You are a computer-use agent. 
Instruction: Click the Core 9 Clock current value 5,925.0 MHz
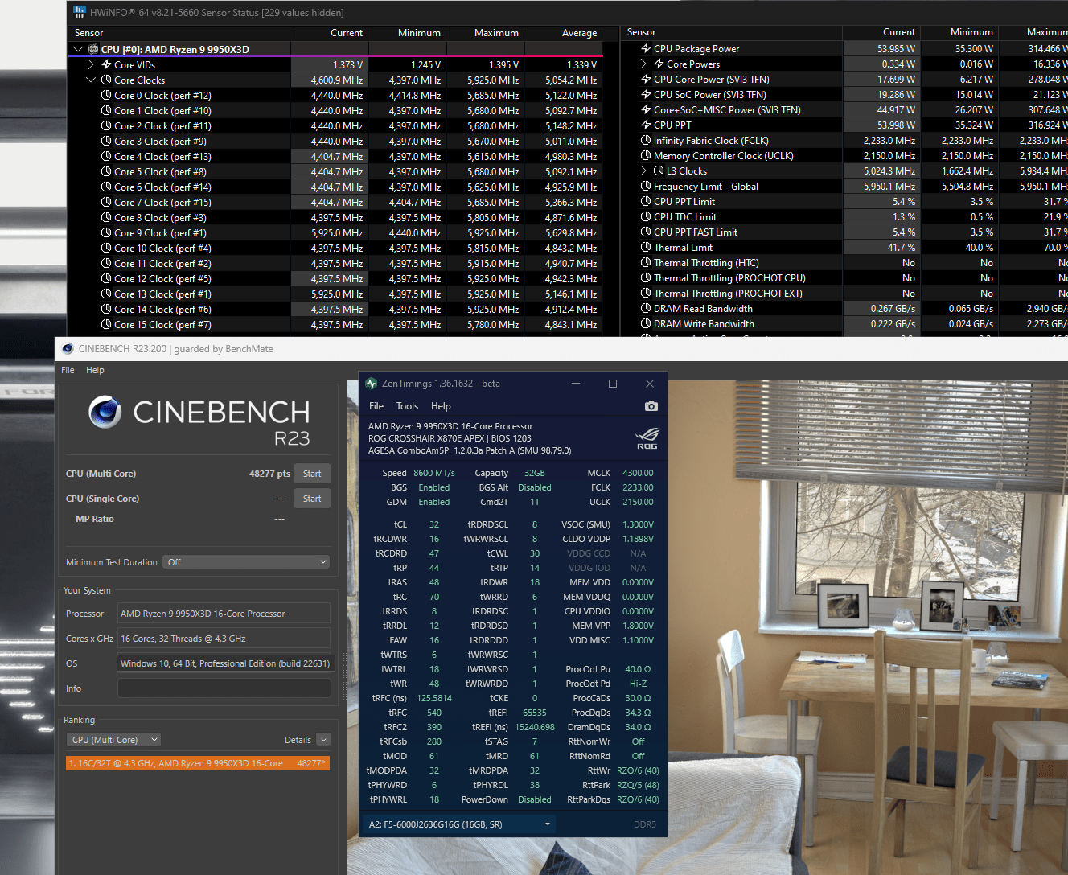(x=337, y=232)
